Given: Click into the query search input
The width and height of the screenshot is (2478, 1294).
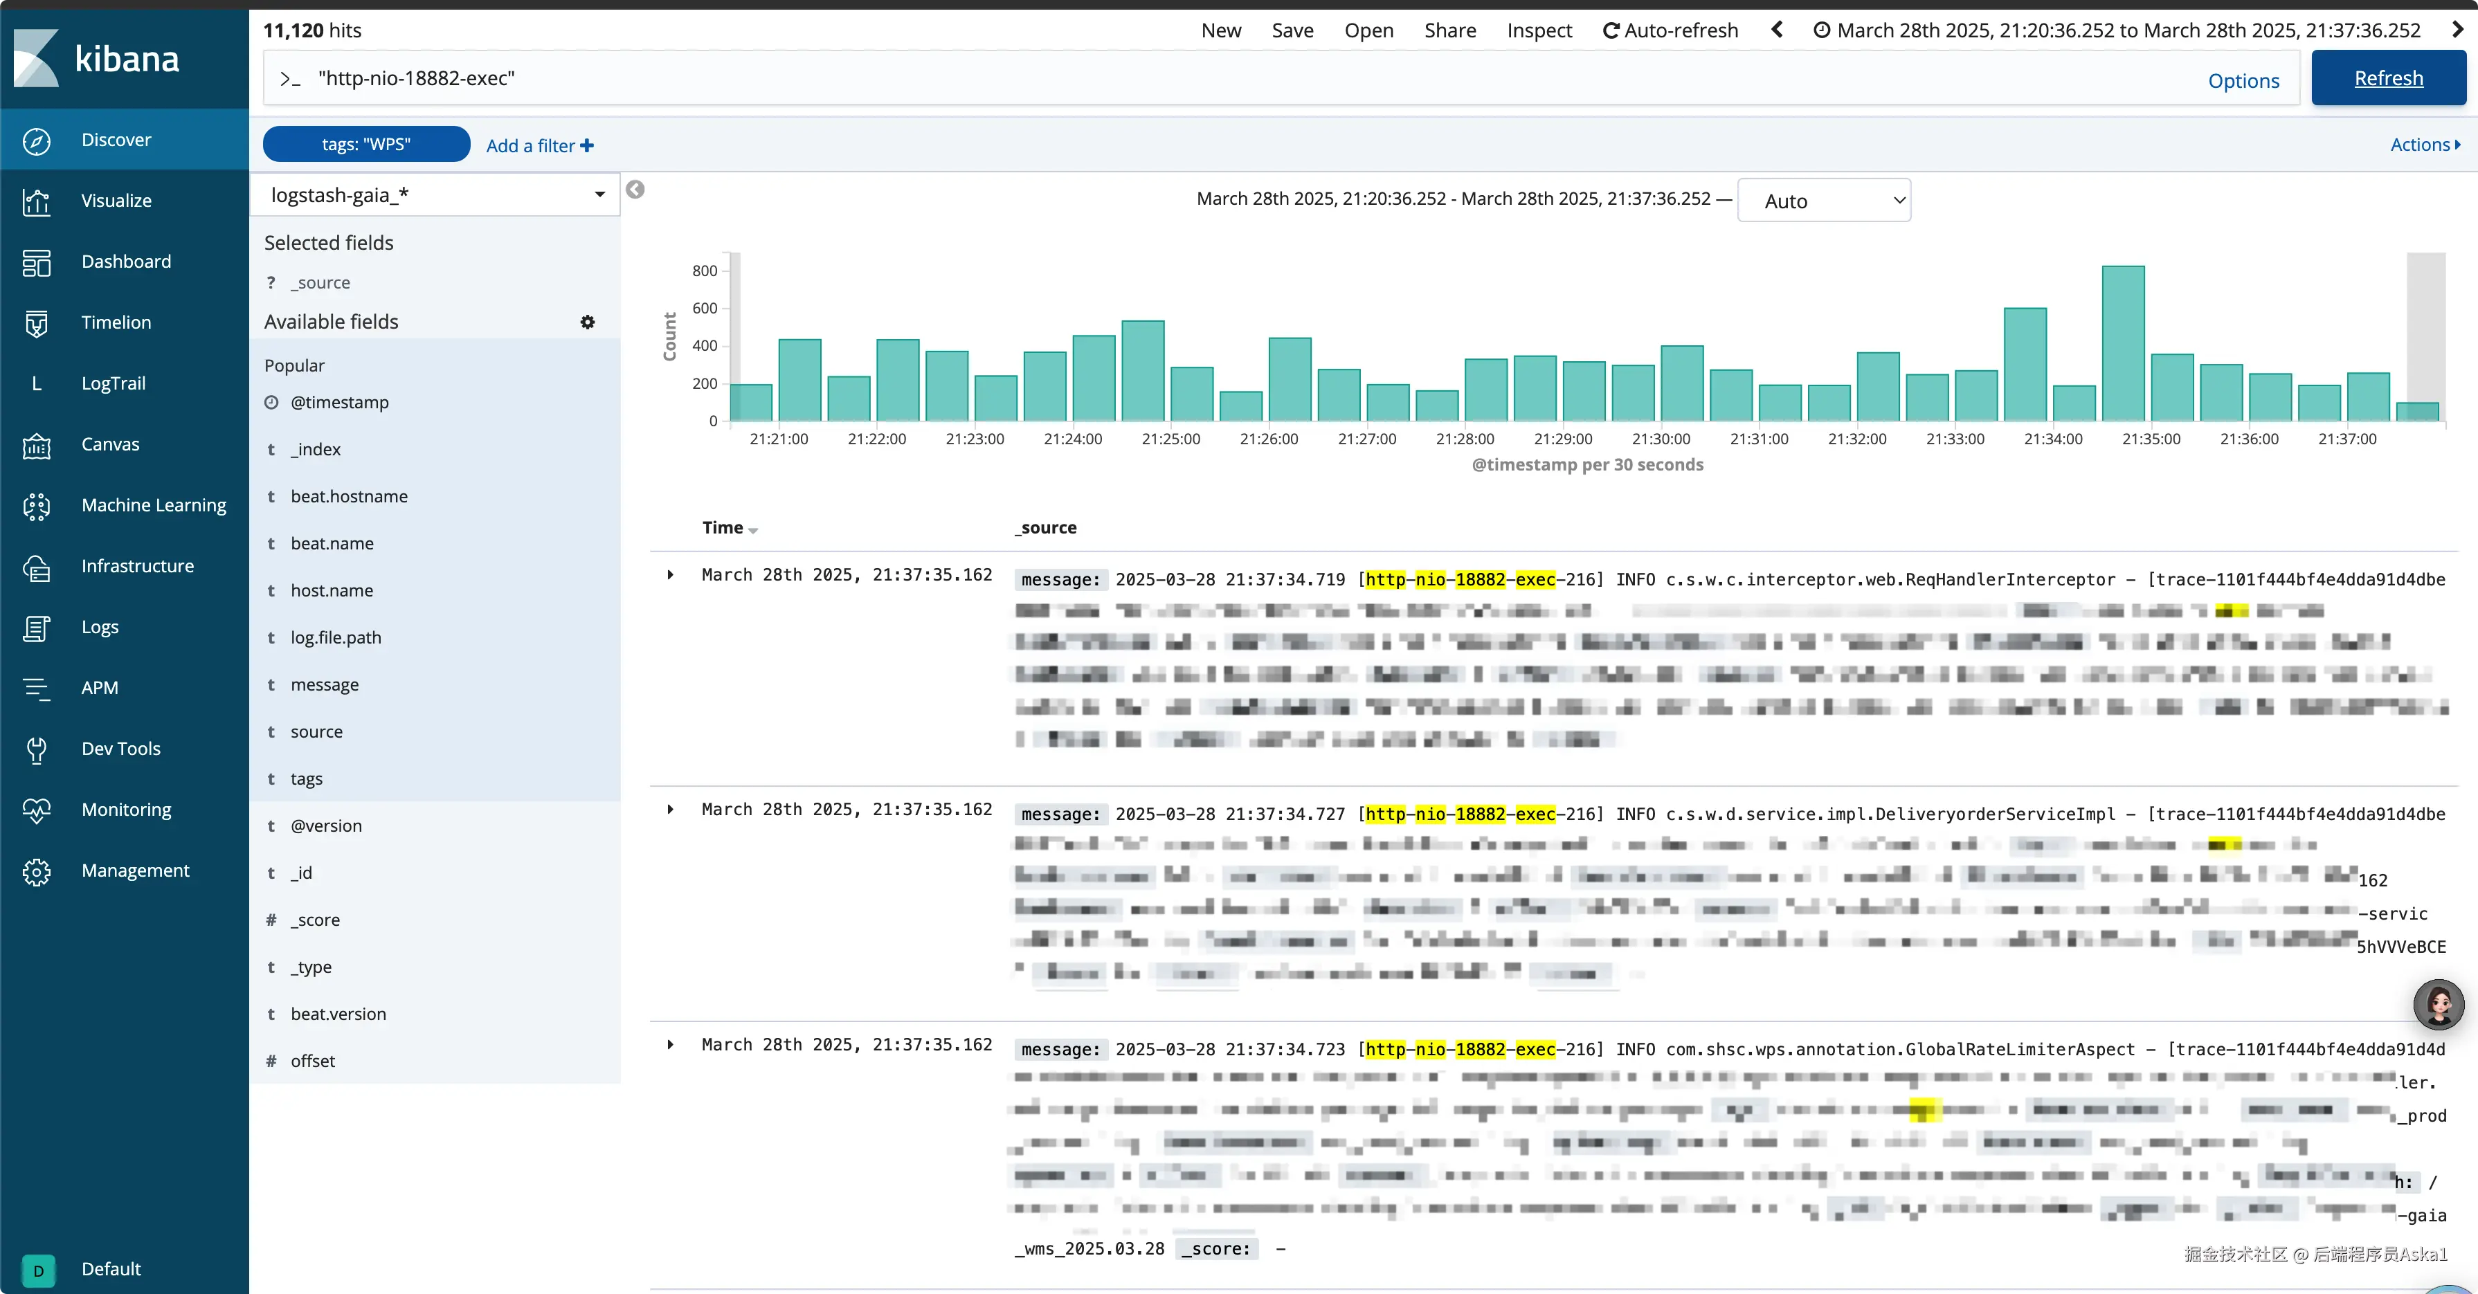Looking at the screenshot, I should [x=1251, y=78].
